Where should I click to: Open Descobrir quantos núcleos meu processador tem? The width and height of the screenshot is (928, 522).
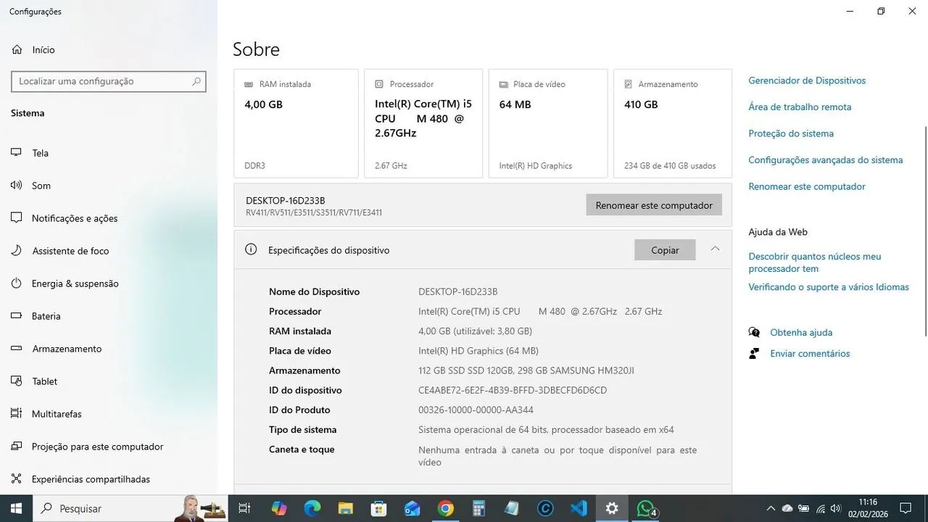click(x=815, y=262)
